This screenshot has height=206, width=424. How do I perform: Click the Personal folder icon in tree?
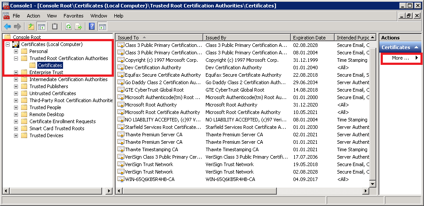pyautogui.click(x=25, y=51)
